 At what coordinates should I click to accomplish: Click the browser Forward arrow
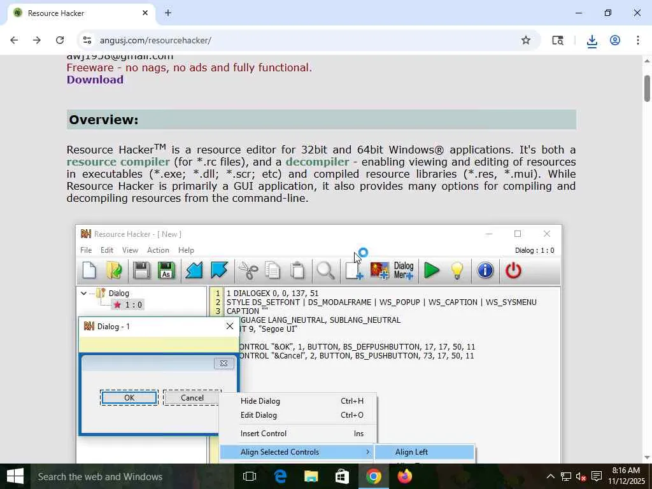pos(37,40)
